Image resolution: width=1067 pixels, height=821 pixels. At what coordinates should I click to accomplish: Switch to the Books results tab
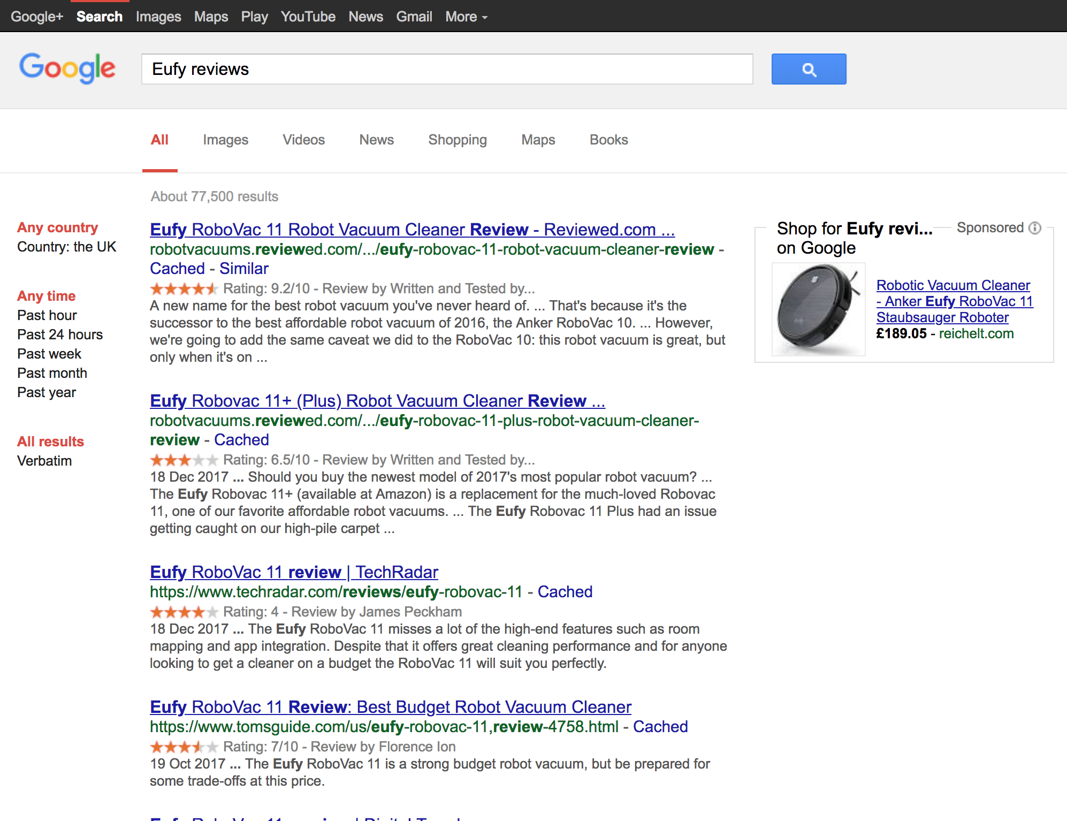click(x=608, y=140)
